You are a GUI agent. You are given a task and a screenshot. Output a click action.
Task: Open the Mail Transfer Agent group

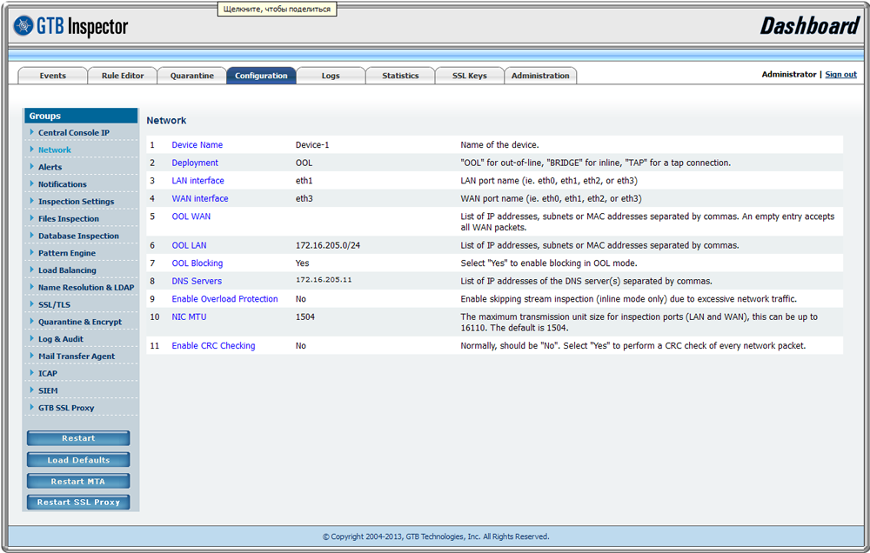(77, 356)
